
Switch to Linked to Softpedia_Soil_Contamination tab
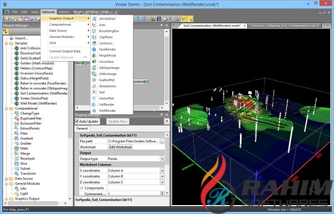284,26
